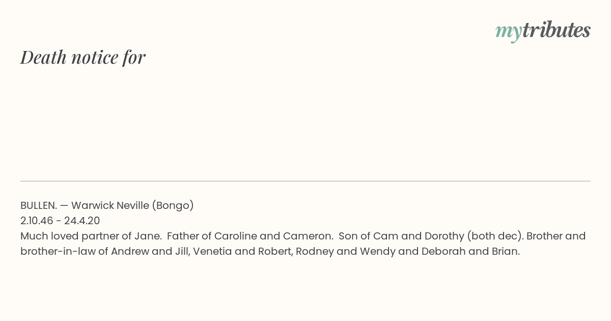Select the text "Father of Caroline and Cameron"
Screen dimensions: 611x321
[249, 236]
